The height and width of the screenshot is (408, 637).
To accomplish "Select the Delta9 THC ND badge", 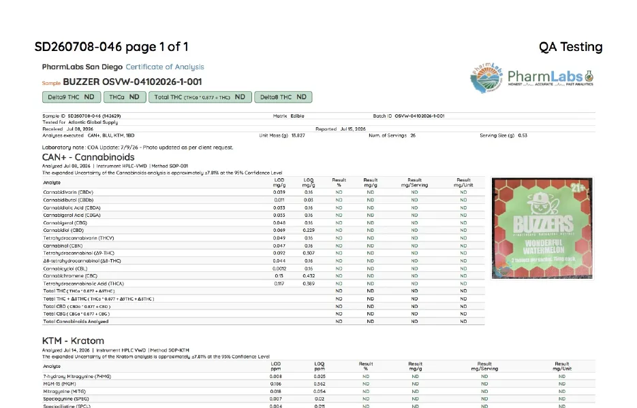I will 72,97.
